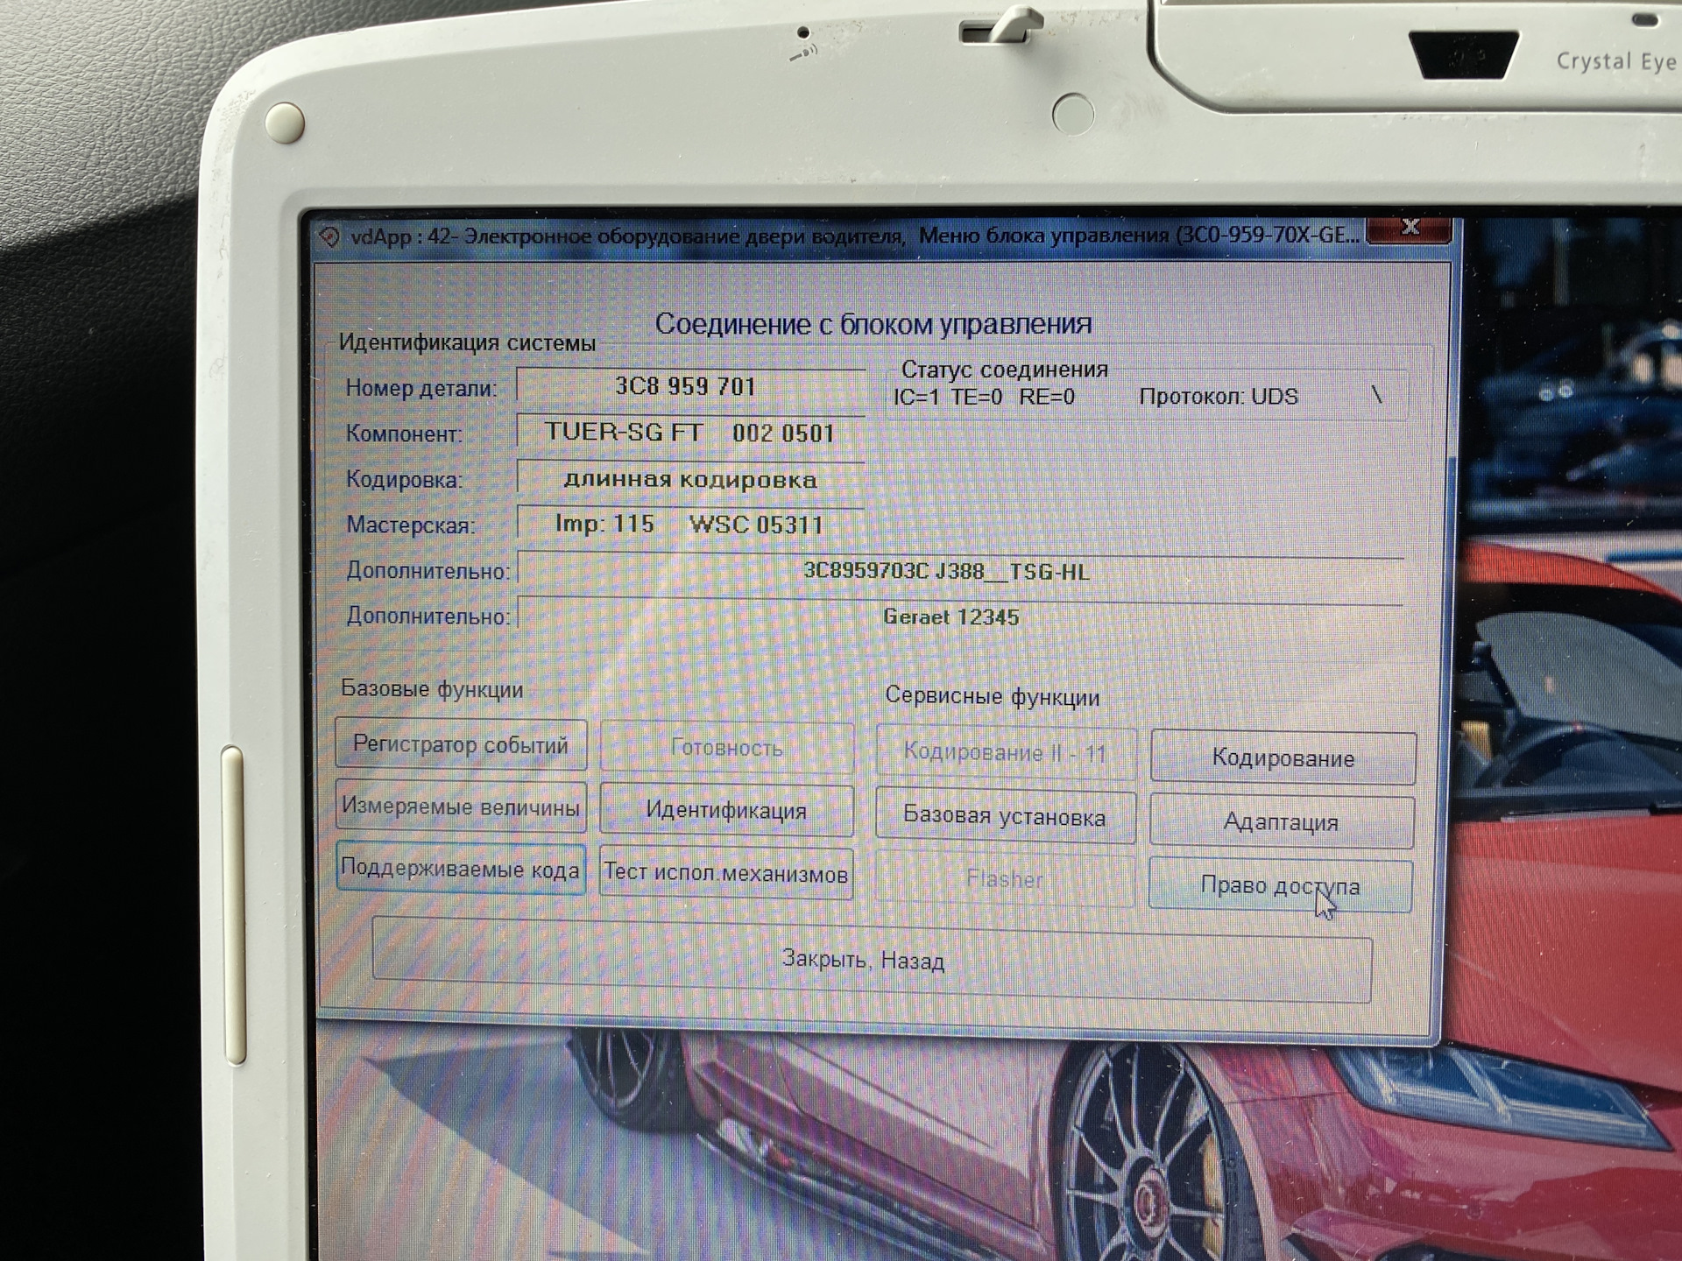Click the Статус соединения label
This screenshot has width=1682, height=1261.
coord(1005,370)
